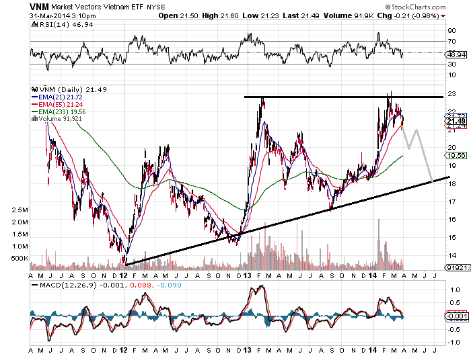Click the 'Last 21.49' quote value

(x=301, y=15)
